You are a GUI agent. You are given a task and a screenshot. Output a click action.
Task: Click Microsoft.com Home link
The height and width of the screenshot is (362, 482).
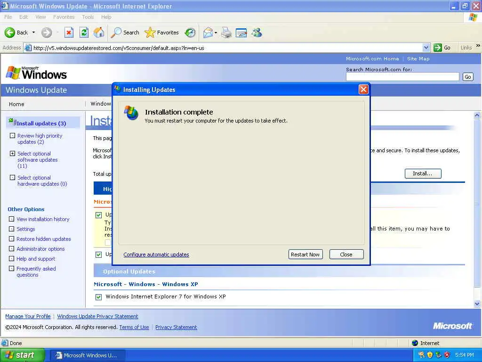point(372,58)
